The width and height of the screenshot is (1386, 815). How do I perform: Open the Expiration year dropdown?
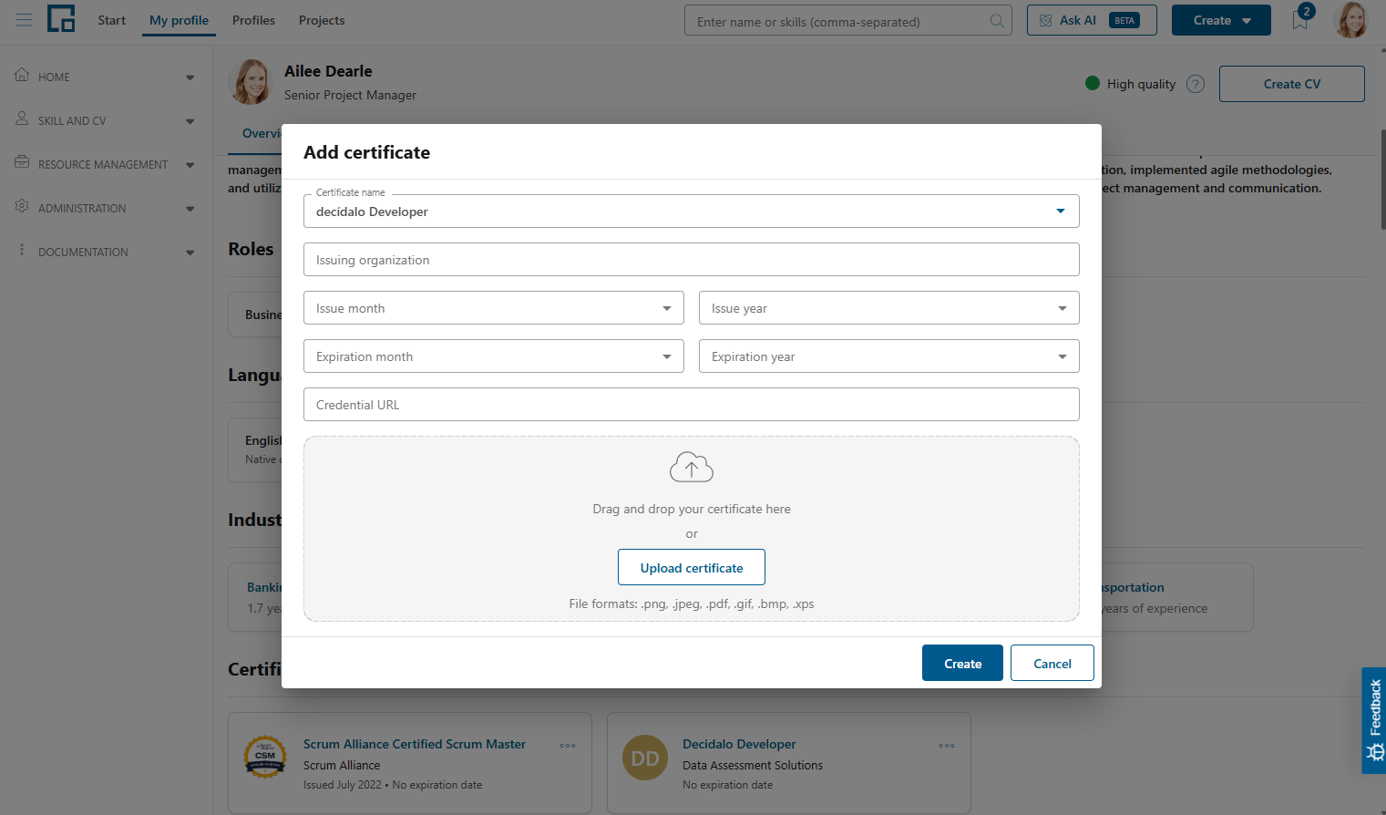click(x=889, y=356)
